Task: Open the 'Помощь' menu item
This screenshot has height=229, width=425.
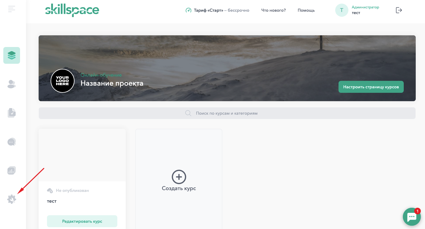Action: (x=306, y=10)
